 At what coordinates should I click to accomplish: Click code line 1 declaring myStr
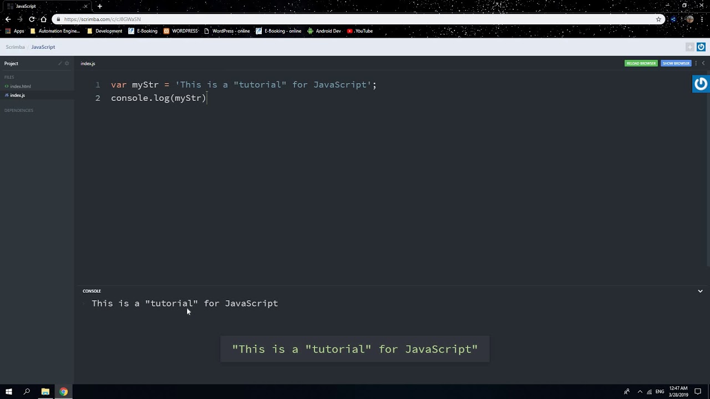click(x=244, y=85)
